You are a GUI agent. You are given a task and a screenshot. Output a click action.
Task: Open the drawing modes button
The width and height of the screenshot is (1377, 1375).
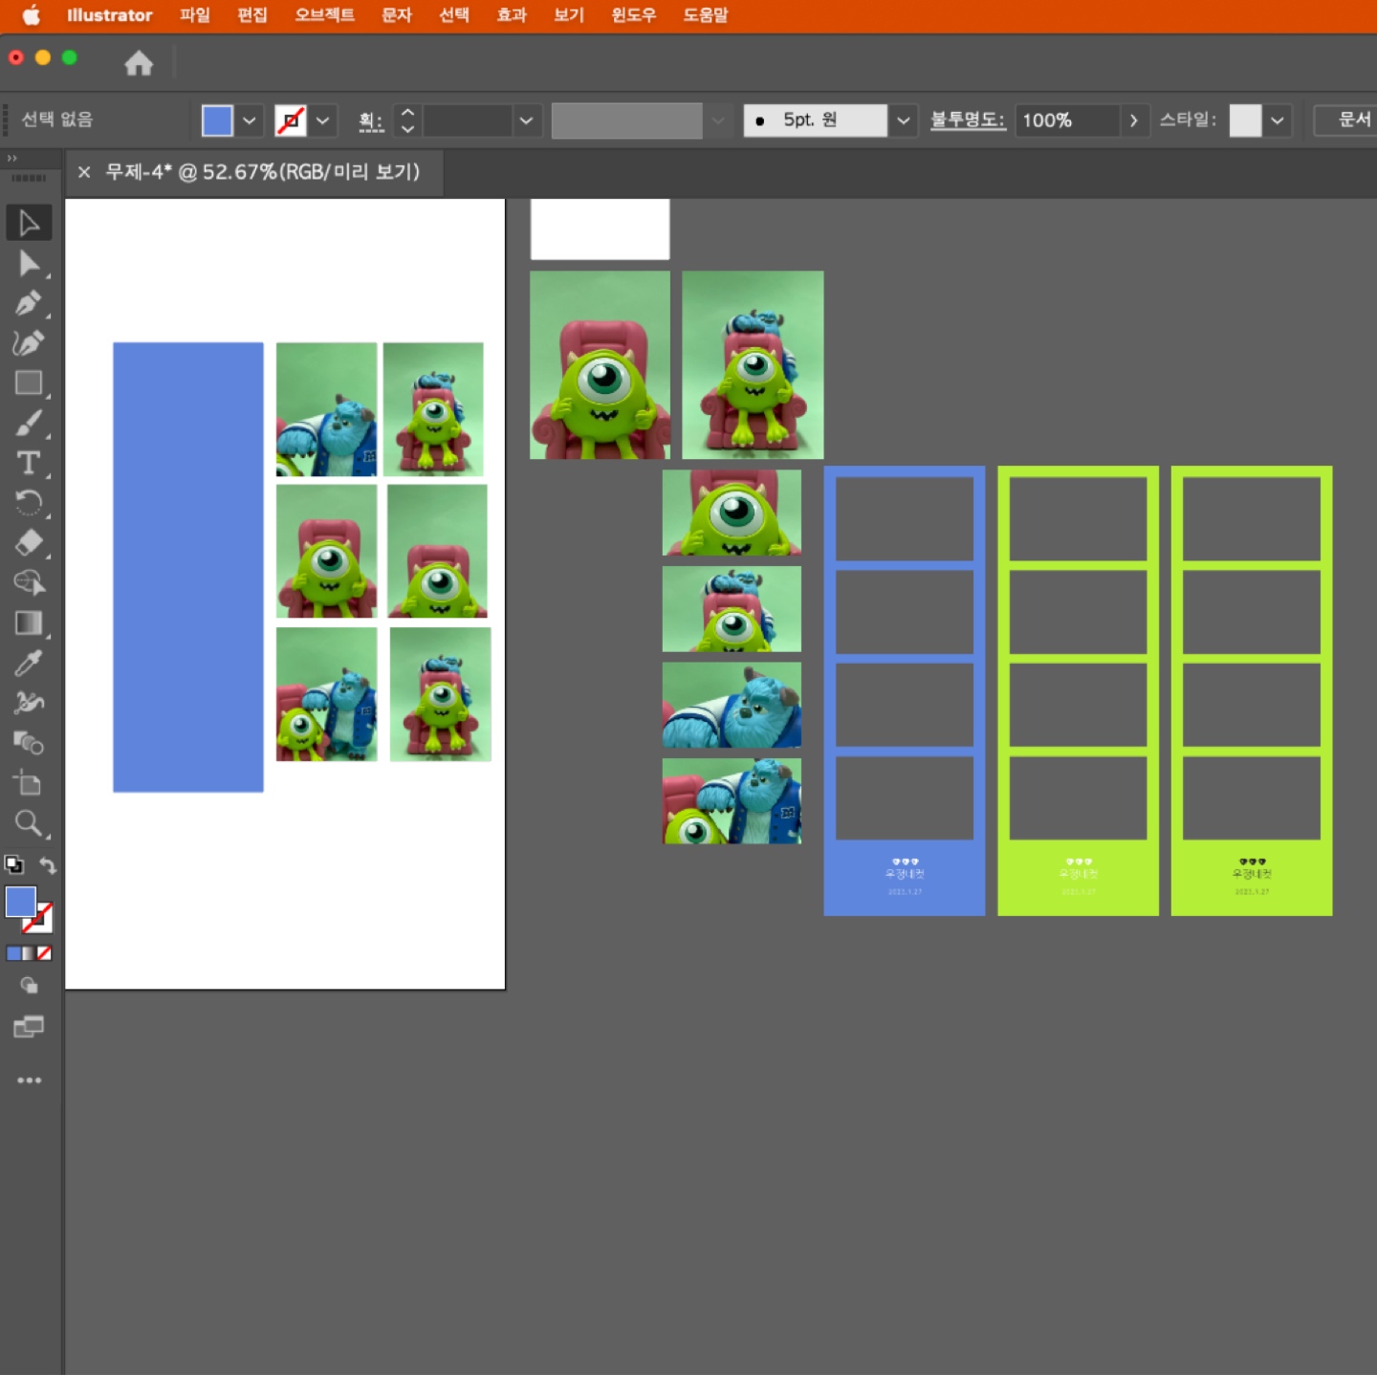click(x=29, y=986)
